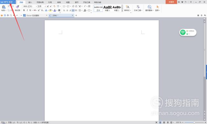Screen dimensions: 207x124
Task: Click the Print quick access icon
Action: 8,15
